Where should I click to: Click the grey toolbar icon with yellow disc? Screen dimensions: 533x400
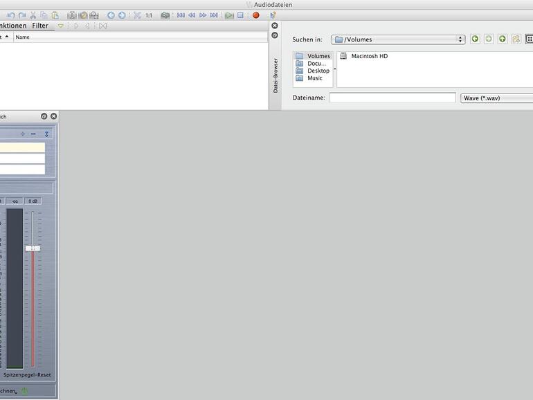(83, 15)
